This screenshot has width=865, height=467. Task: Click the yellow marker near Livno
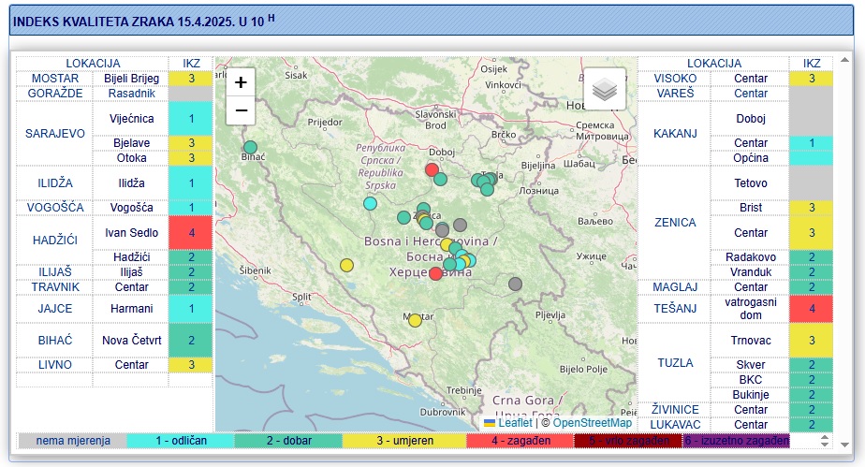click(346, 265)
